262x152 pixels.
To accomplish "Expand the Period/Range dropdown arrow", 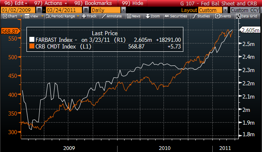I will (78, 16).
